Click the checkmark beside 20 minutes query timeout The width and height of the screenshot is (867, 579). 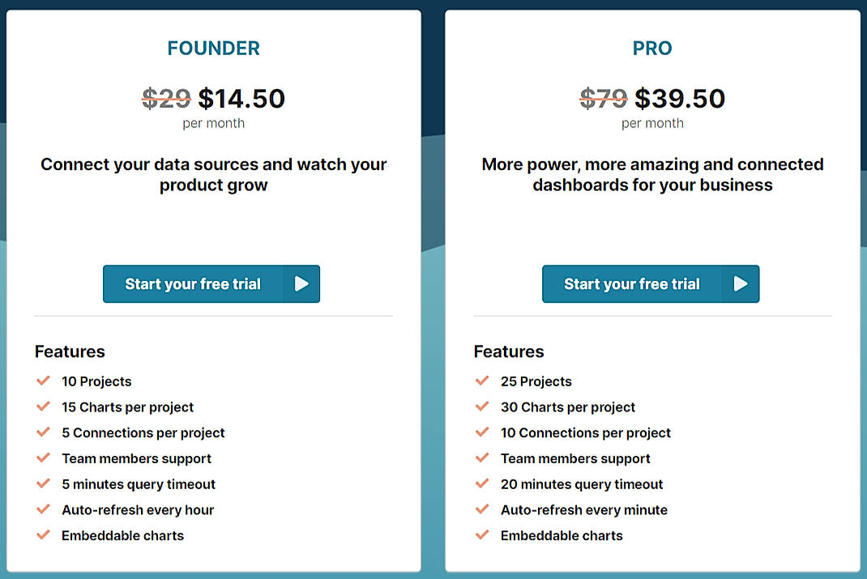tap(483, 483)
